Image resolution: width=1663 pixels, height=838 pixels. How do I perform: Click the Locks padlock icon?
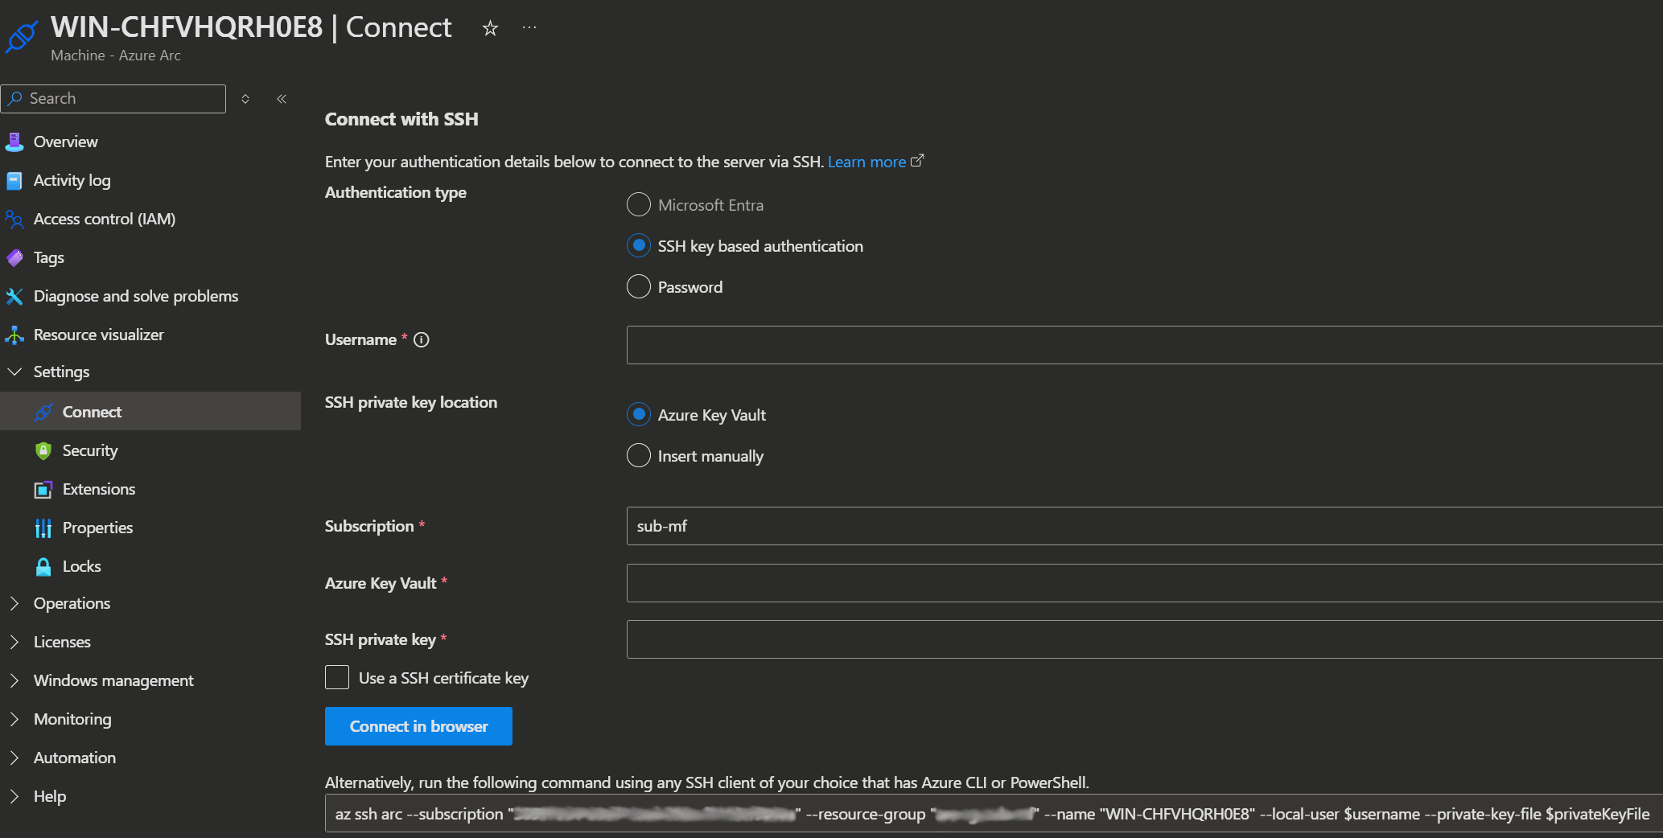43,566
